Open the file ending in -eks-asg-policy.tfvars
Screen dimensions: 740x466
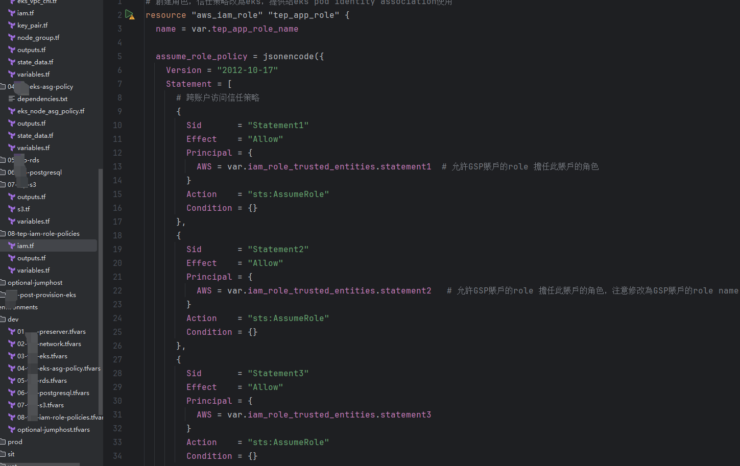[69, 368]
